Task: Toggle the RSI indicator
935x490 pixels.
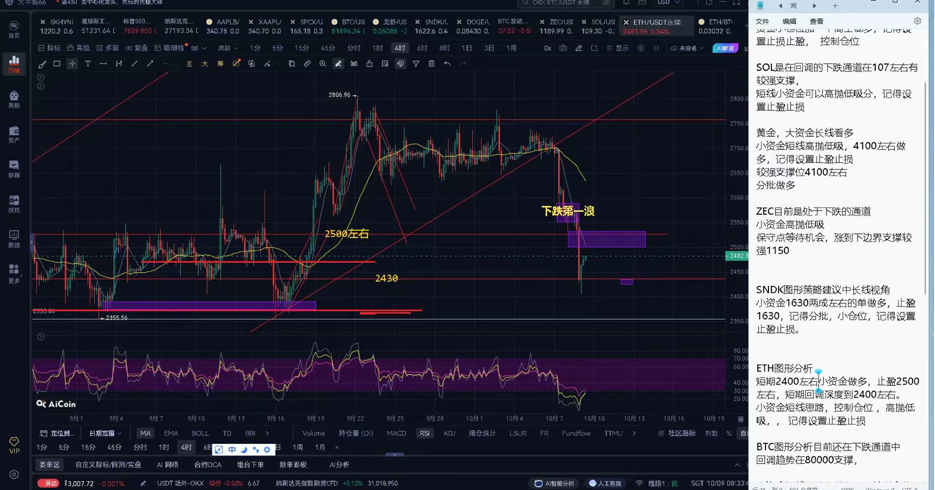Action: click(x=424, y=433)
